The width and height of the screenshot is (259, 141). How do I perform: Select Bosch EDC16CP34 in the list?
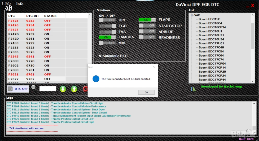coord(212,27)
